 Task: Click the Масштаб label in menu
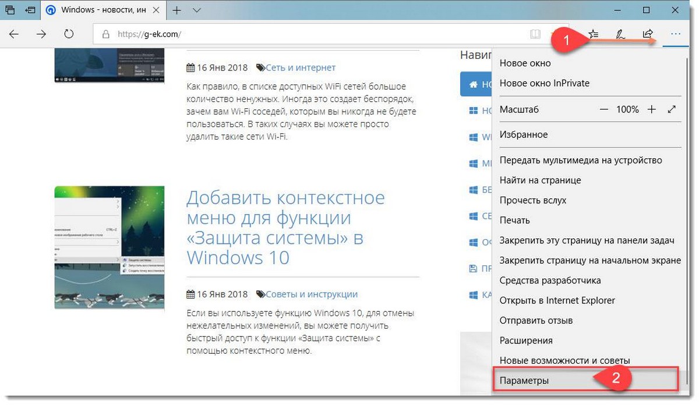click(x=519, y=109)
